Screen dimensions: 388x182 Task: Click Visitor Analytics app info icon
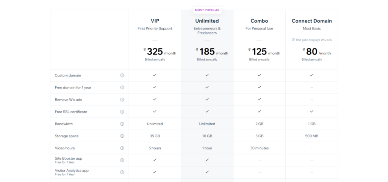(x=122, y=172)
